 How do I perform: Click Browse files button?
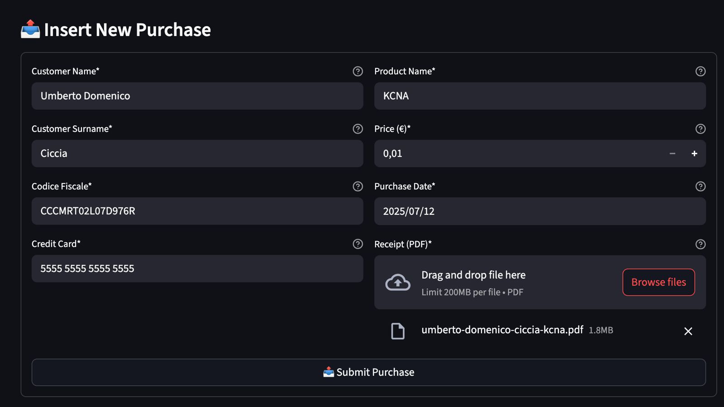click(x=658, y=282)
